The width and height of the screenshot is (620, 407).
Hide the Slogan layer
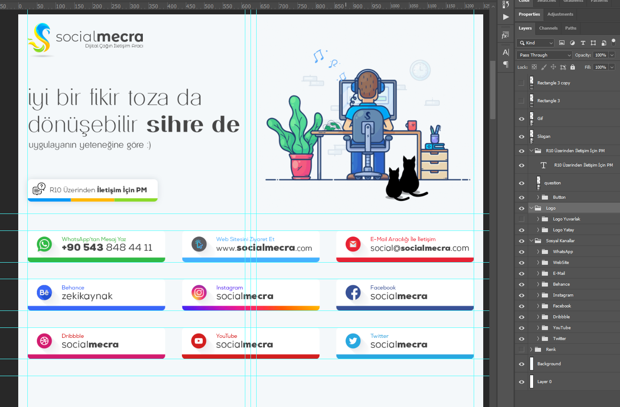(521, 137)
